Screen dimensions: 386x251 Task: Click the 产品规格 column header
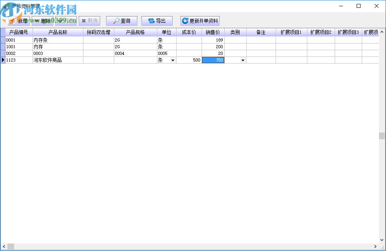tap(135, 32)
